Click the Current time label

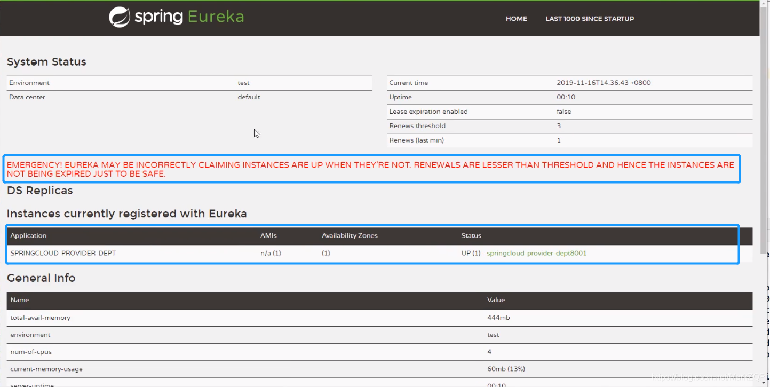pos(408,83)
